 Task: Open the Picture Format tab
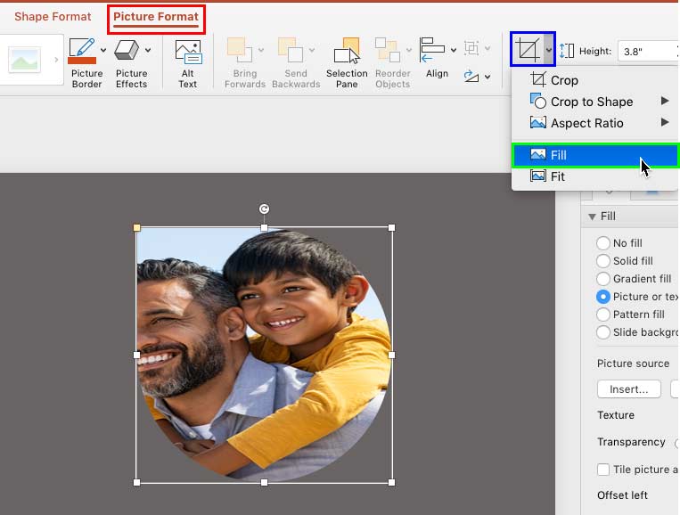click(x=156, y=17)
